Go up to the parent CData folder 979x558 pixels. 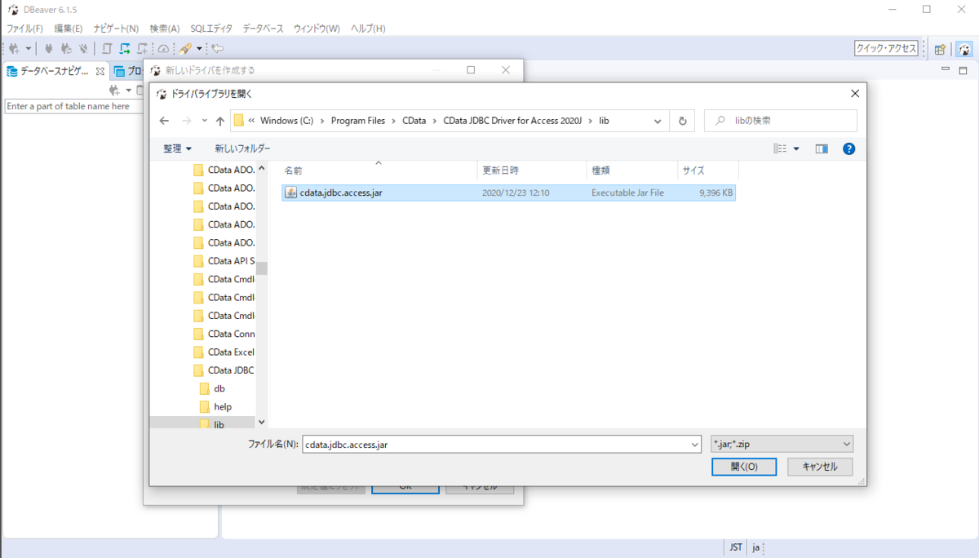coord(220,120)
